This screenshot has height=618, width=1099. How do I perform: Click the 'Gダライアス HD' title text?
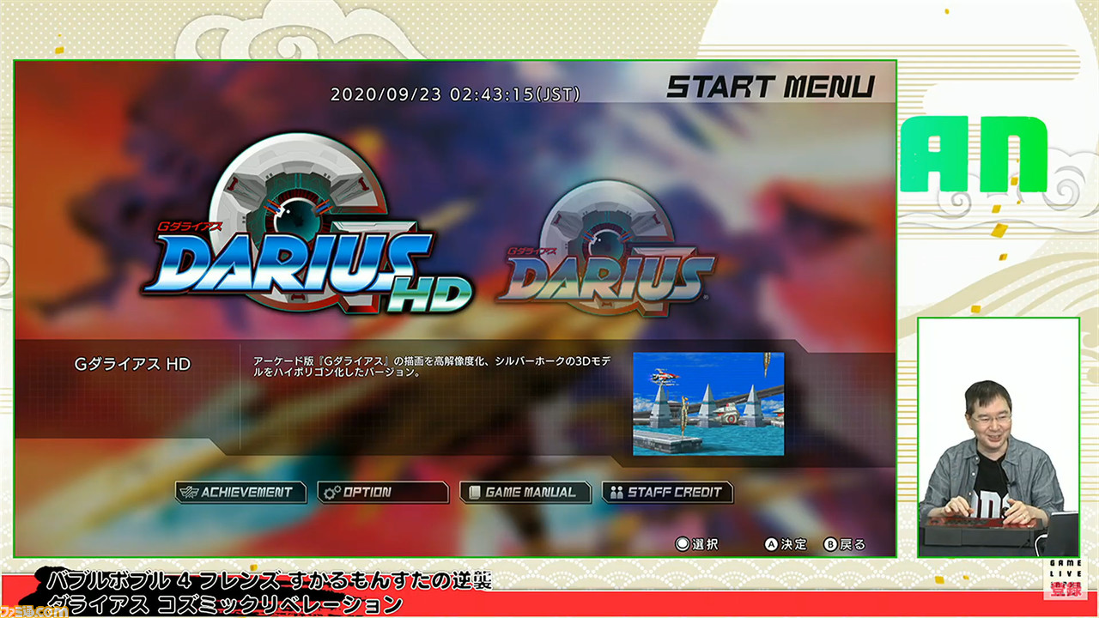[x=133, y=364]
